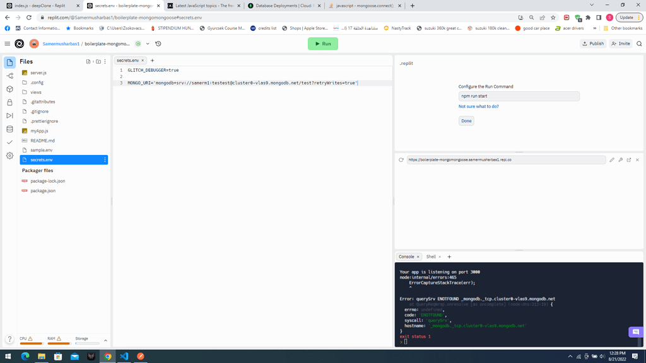Viewport: 646px width, 363px height.
Task: Click the run command input field
Action: coord(519,96)
